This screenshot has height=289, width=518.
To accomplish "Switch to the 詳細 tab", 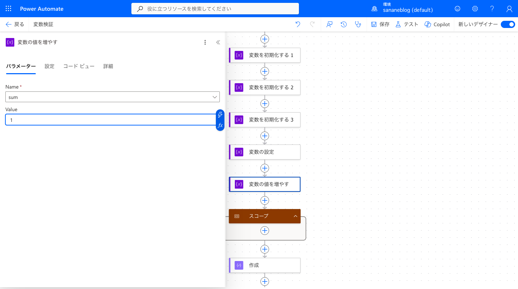I will point(108,66).
